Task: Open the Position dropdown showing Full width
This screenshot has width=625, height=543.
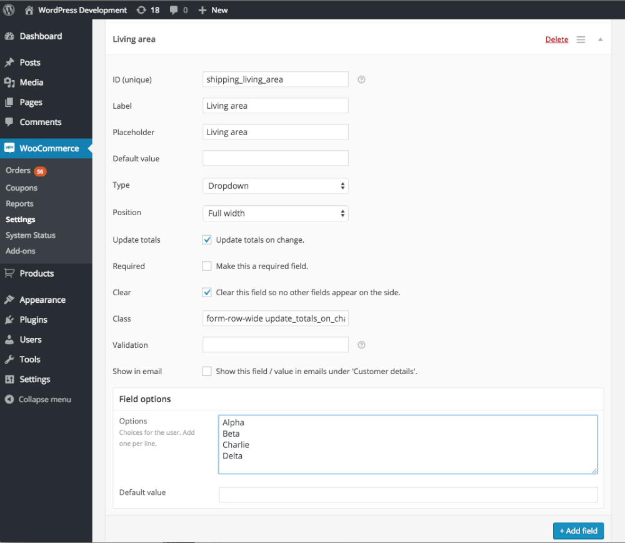Action: tap(276, 213)
